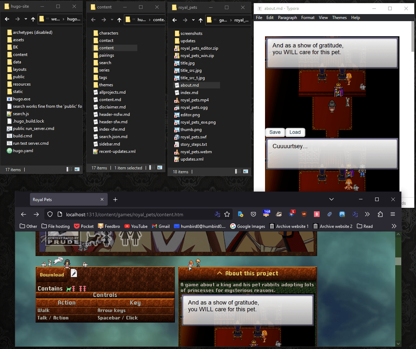Expand the list all tabs chevron

(331, 199)
